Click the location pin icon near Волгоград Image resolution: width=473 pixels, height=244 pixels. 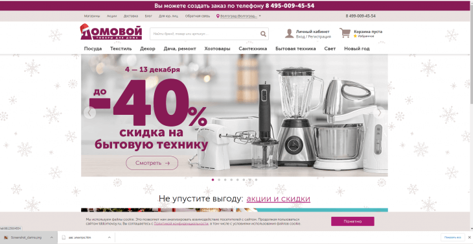coord(218,16)
